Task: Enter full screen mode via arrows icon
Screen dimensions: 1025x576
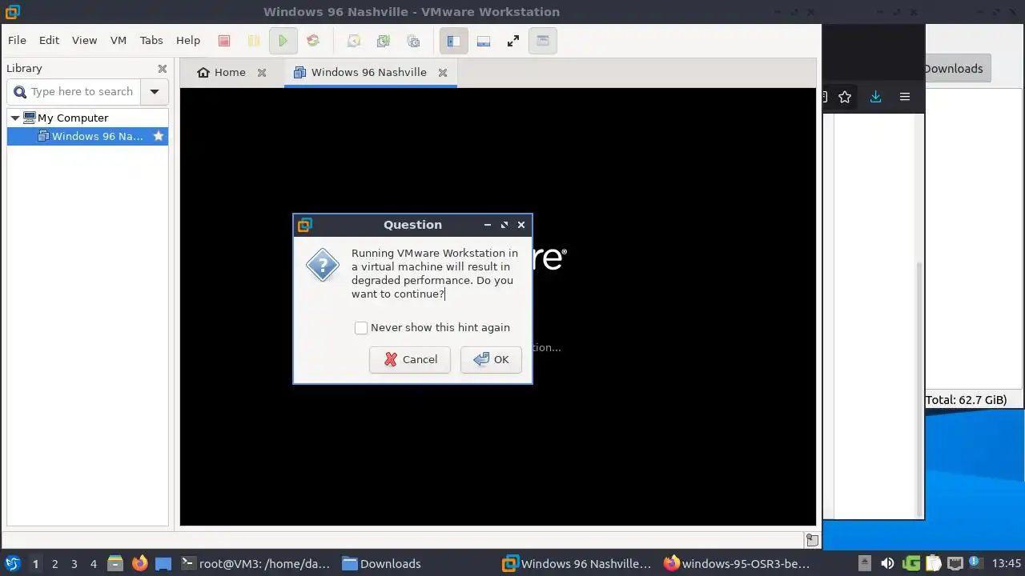Action: [x=513, y=41]
